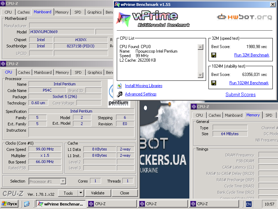This screenshot has width=278, height=209.
Task: Activate wPrime Benchmark taskbar button
Action: [x=61, y=204]
